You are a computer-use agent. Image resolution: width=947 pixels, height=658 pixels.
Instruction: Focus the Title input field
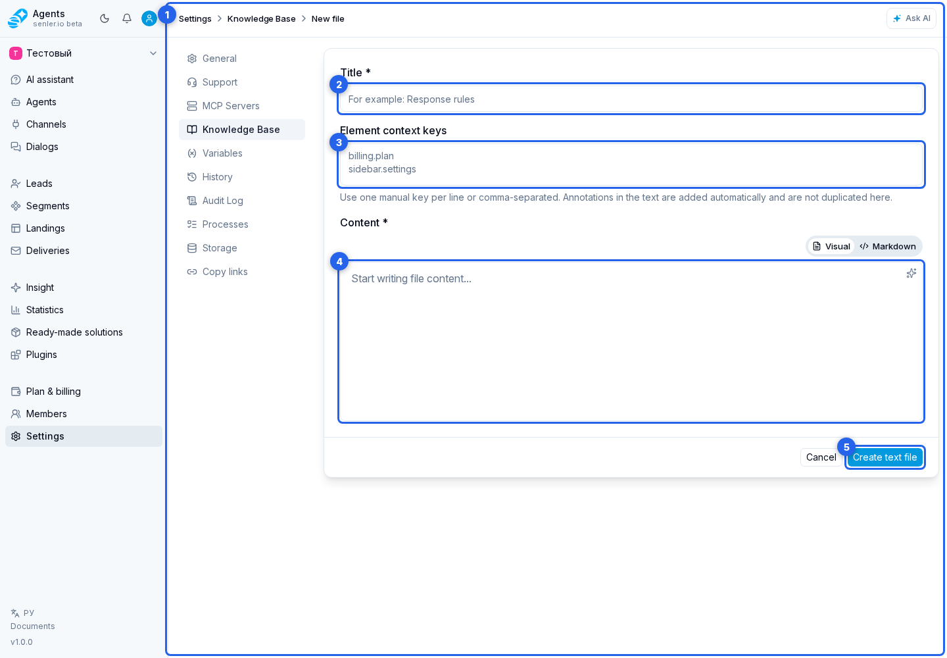pyautogui.click(x=631, y=99)
